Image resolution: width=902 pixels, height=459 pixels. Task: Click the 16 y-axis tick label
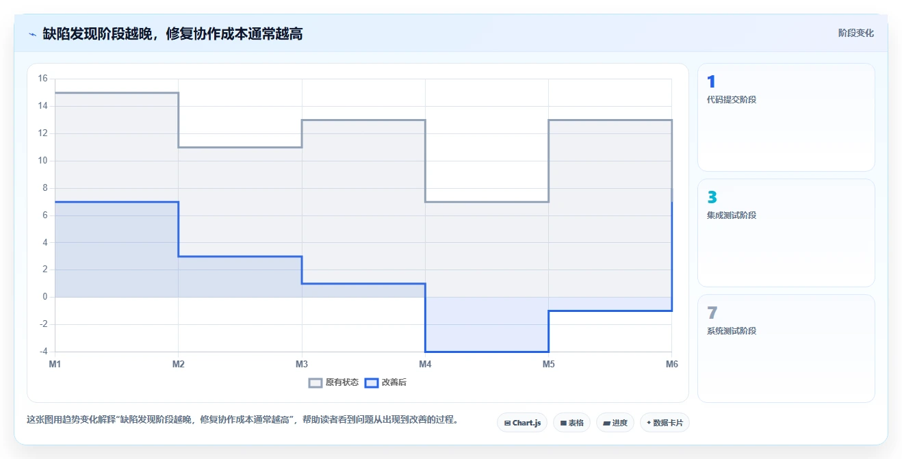(42, 79)
